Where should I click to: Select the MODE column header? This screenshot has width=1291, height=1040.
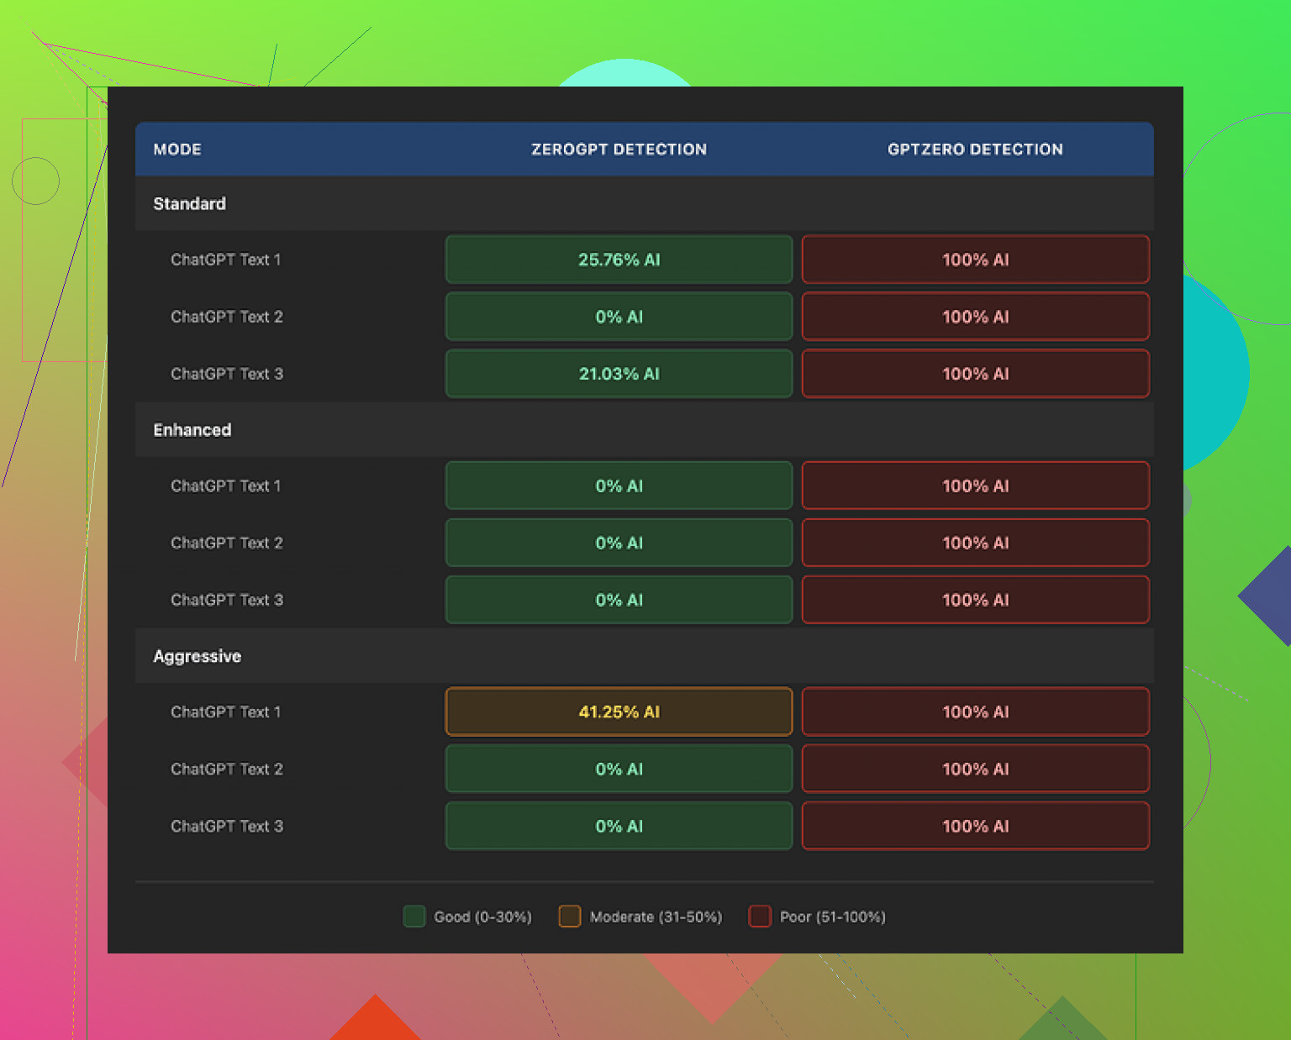coord(177,150)
